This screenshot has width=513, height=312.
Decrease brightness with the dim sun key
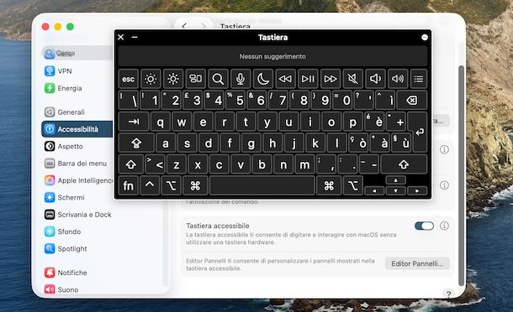[x=151, y=79]
